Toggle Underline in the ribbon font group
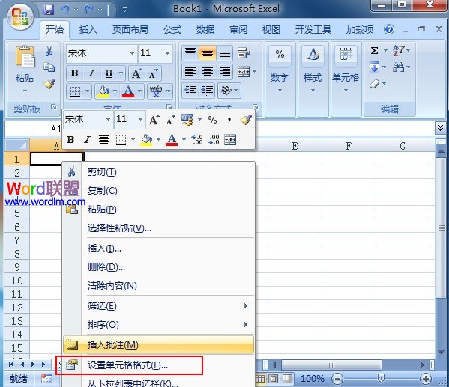 pos(109,73)
